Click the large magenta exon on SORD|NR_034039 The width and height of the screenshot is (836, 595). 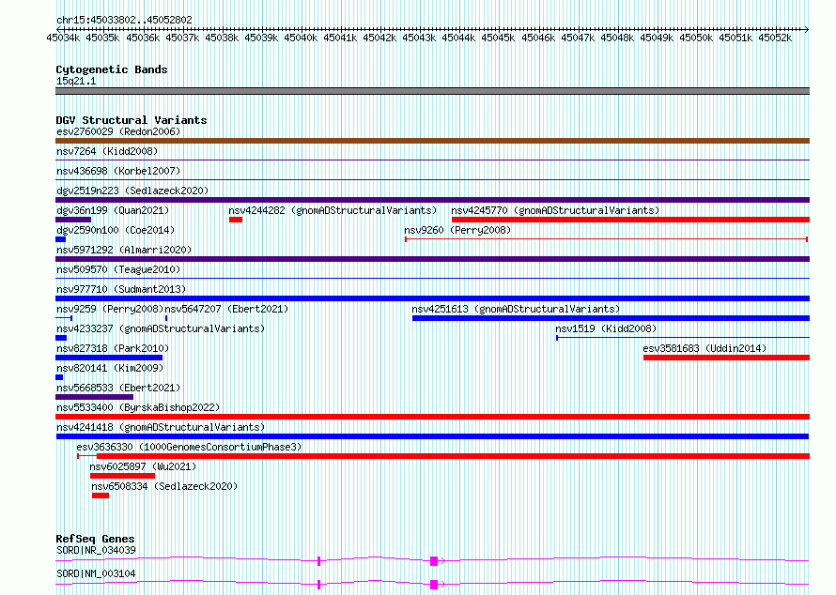434,561
